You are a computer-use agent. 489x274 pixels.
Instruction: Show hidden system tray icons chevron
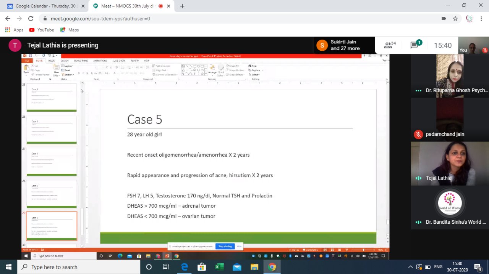[411, 267]
